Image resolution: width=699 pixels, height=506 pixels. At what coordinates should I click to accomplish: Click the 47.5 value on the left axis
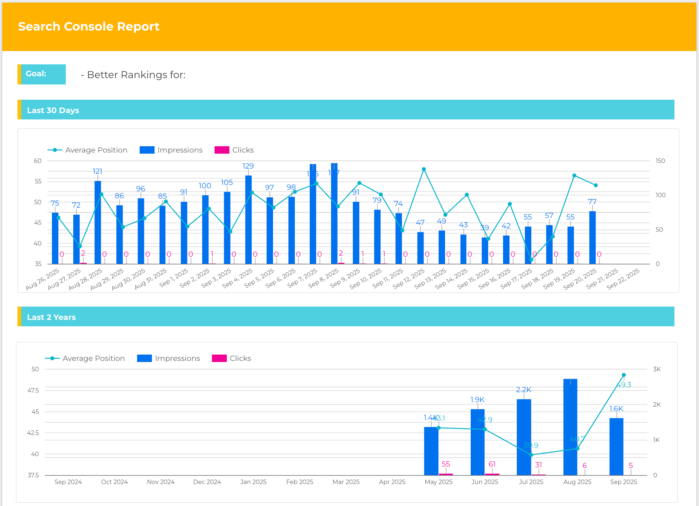pos(33,390)
